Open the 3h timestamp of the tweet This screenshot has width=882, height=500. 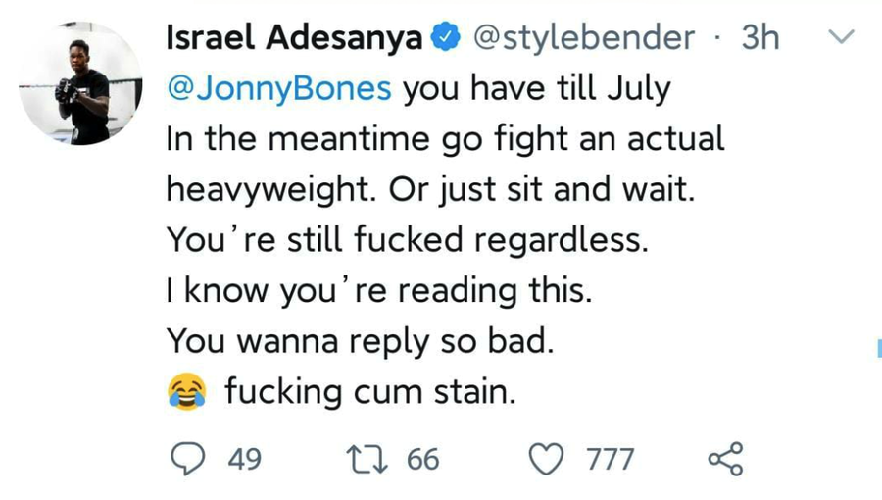(x=760, y=38)
